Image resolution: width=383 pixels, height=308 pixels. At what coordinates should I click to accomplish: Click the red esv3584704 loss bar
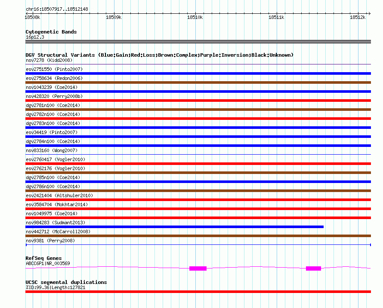pyautogui.click(x=198, y=209)
